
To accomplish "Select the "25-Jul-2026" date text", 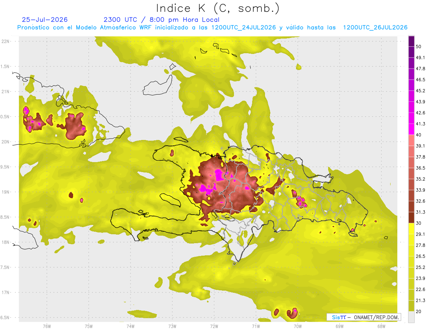I will click(45, 20).
